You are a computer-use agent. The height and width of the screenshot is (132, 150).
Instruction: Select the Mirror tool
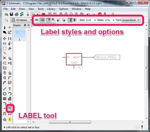coord(5,44)
